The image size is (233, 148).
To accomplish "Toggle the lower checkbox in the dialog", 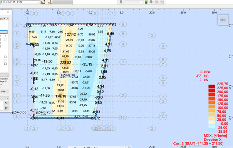I will coord(5,64).
